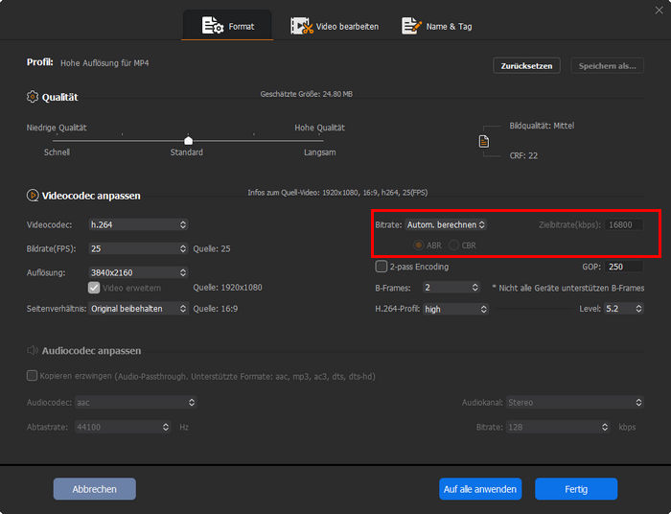Click the film scissors icon
Viewport: 671px width, 514px height.
click(x=302, y=26)
